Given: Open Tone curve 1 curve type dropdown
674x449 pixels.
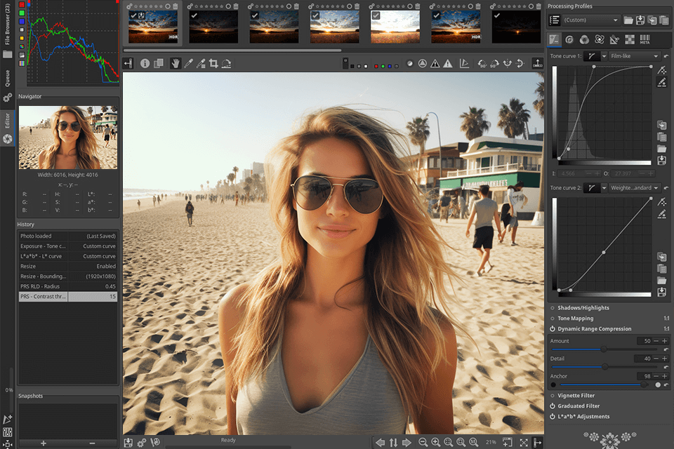Looking at the screenshot, I should coord(604,56).
